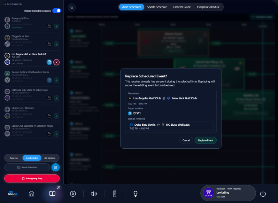278x203 pixels.
Task: Select the Los Angeles GC vs. New York GC card
Action: point(32,59)
